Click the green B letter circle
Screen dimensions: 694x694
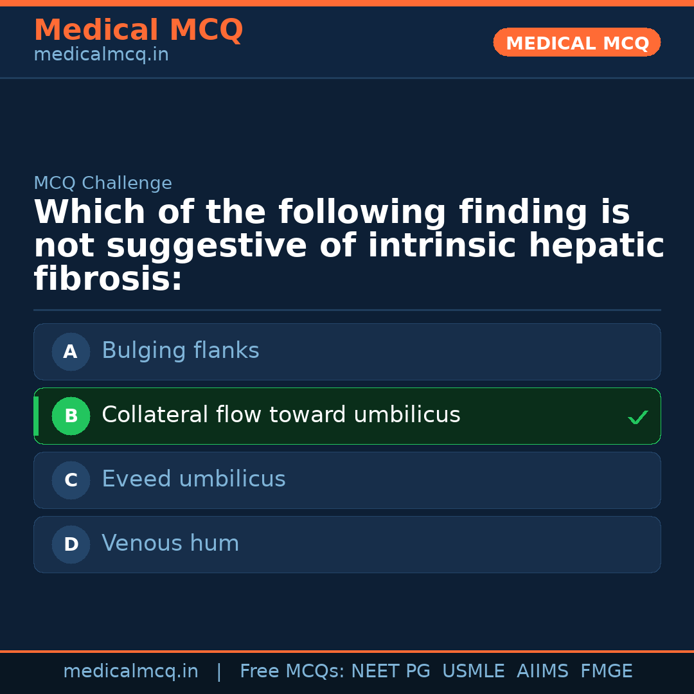tap(71, 416)
